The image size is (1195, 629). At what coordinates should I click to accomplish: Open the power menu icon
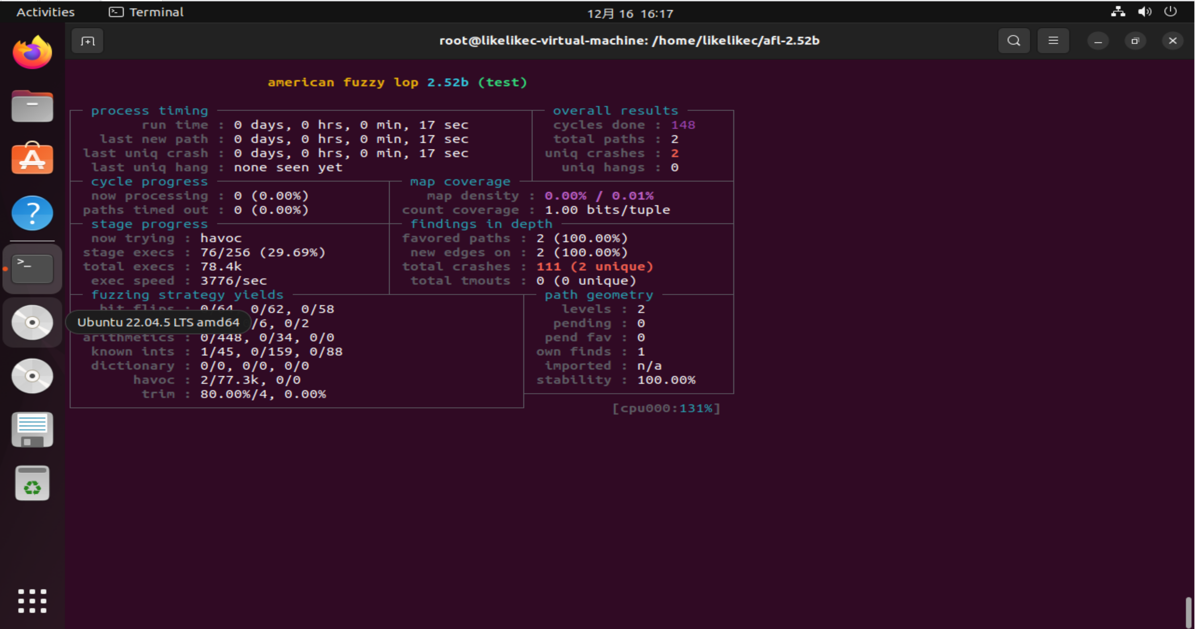click(1170, 12)
